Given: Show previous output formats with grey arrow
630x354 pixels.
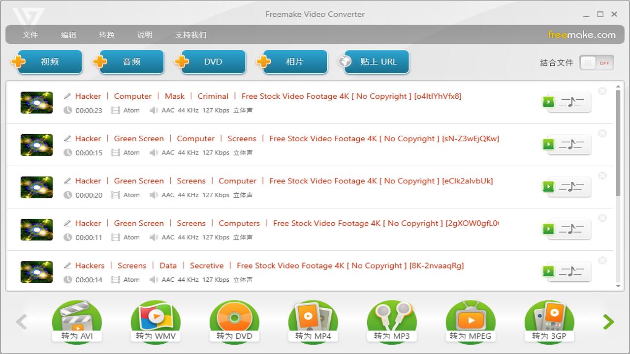Looking at the screenshot, I should 21,322.
